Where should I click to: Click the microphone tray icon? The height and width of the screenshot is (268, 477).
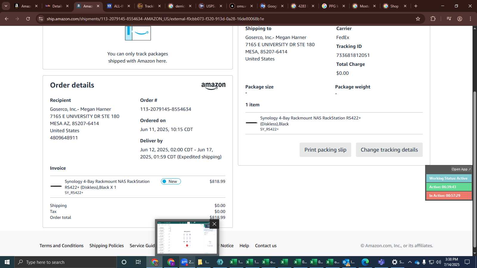[x=424, y=262]
